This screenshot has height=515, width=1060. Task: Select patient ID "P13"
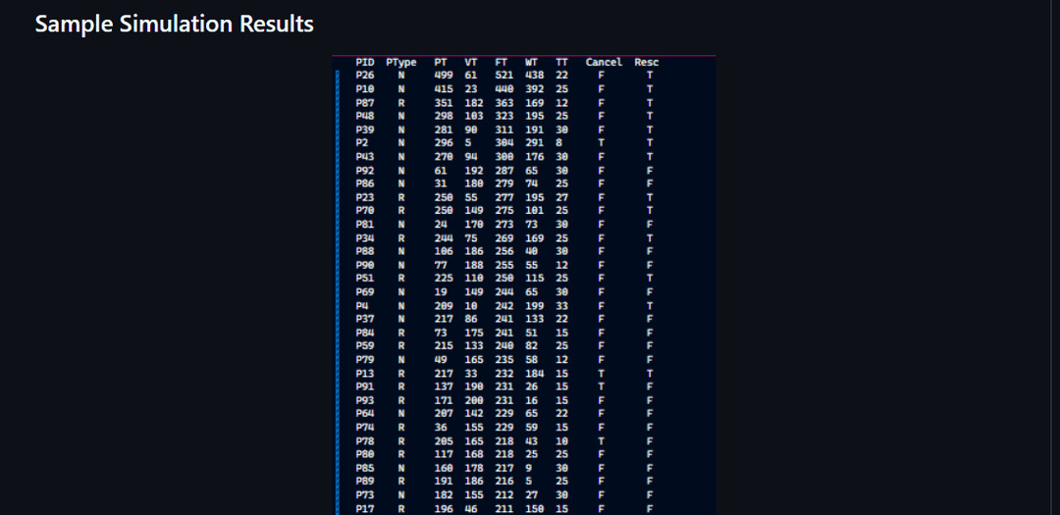tap(365, 373)
